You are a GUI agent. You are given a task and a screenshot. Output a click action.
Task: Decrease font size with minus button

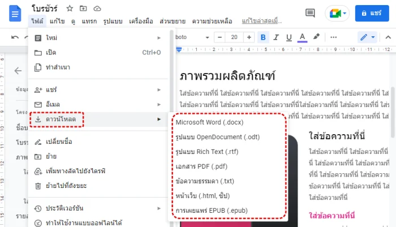[x=219, y=37]
